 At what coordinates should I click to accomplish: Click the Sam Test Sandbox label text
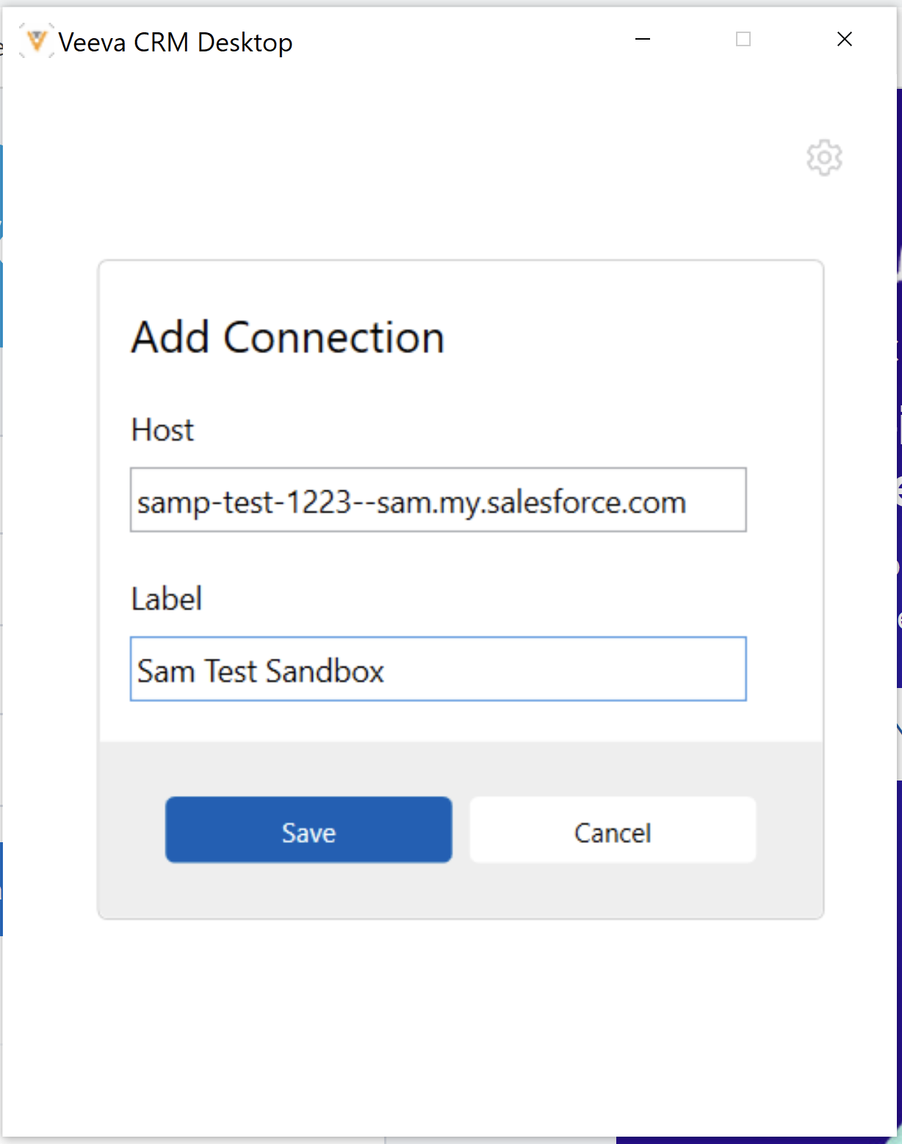(x=260, y=669)
